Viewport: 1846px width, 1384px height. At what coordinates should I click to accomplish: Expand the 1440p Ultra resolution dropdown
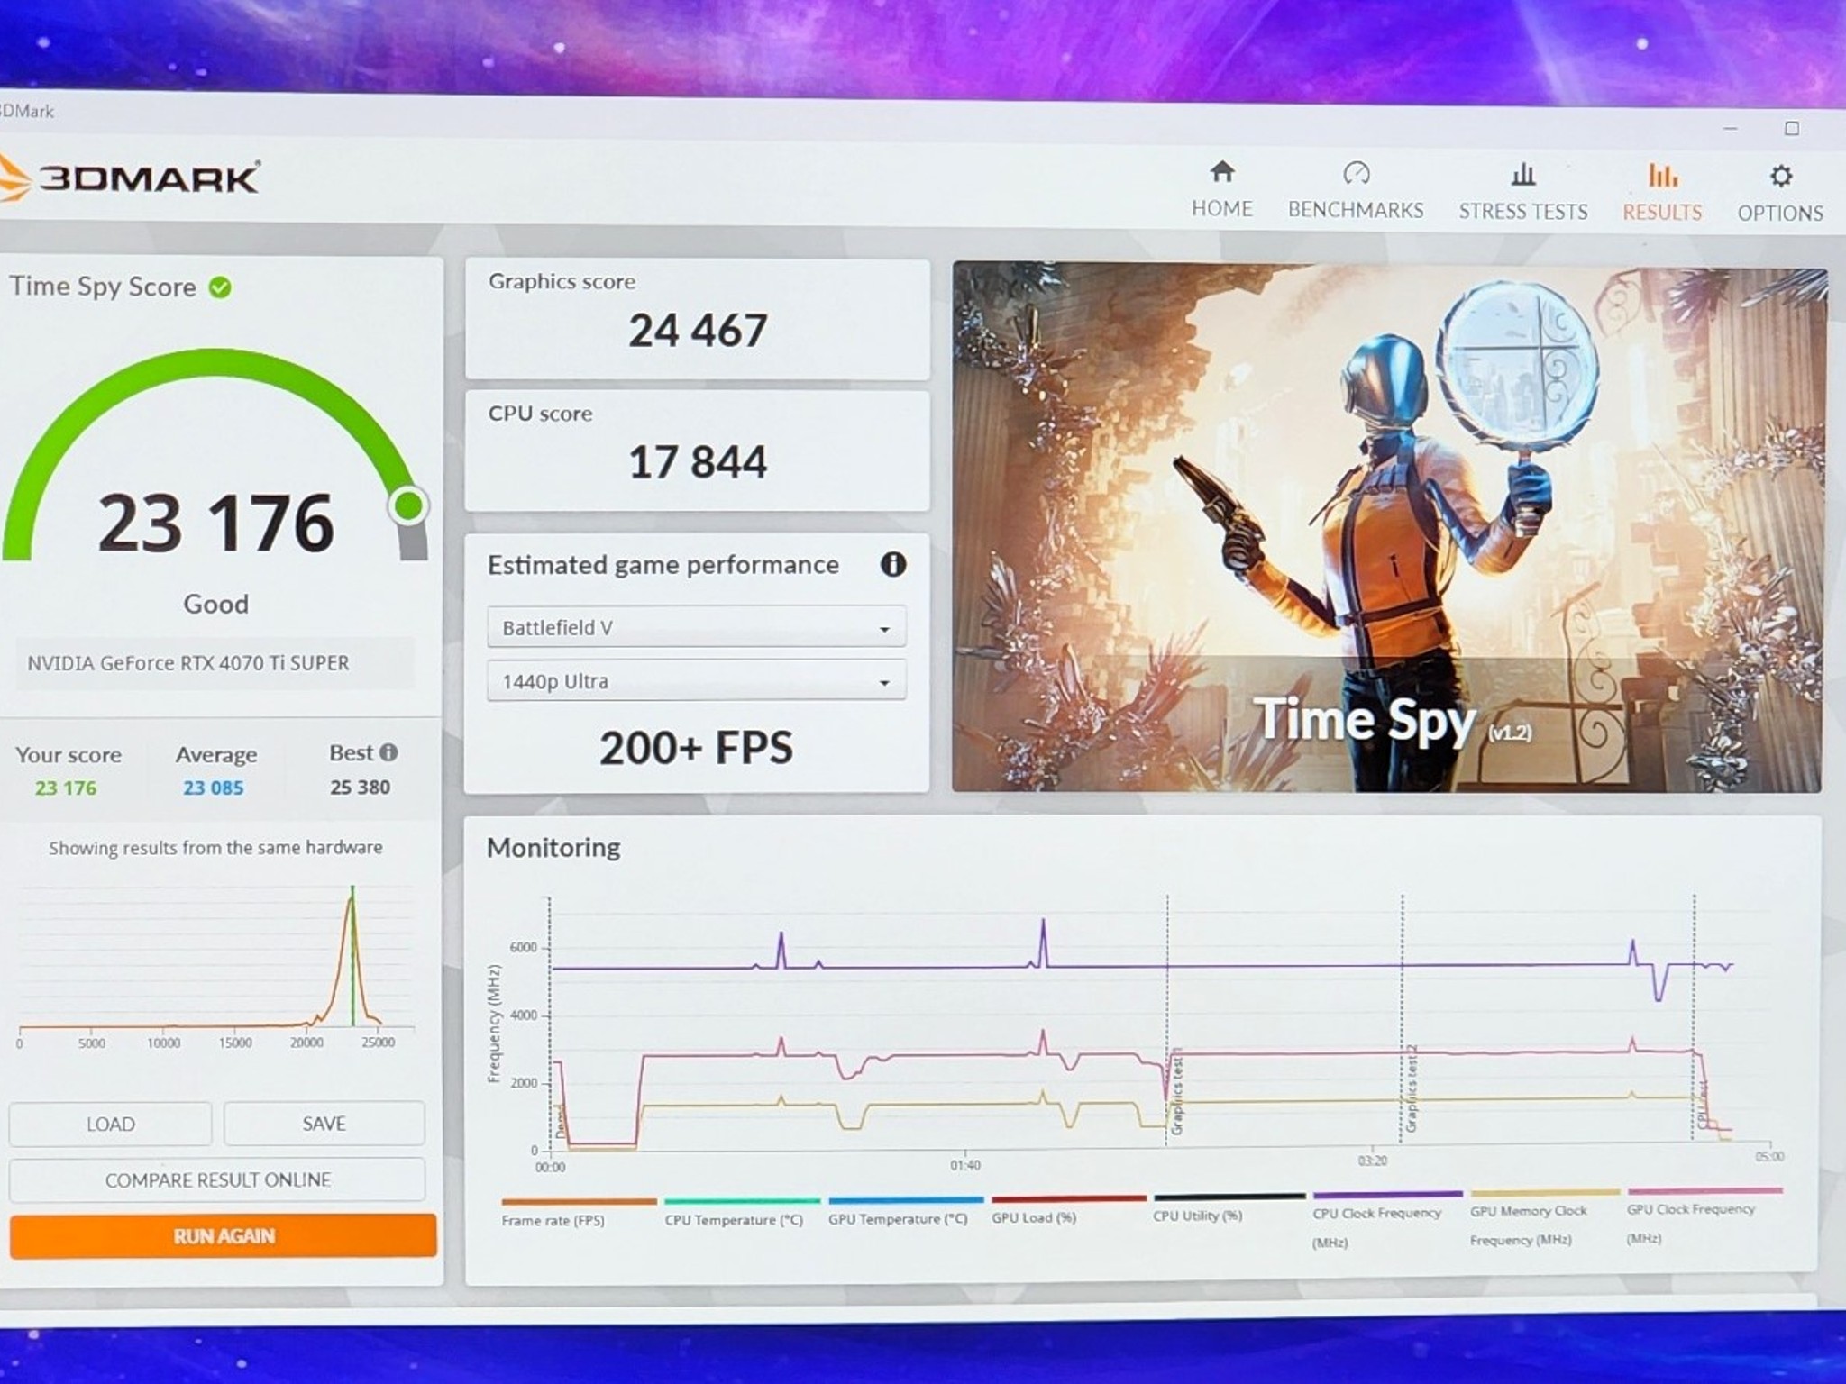pos(696,681)
